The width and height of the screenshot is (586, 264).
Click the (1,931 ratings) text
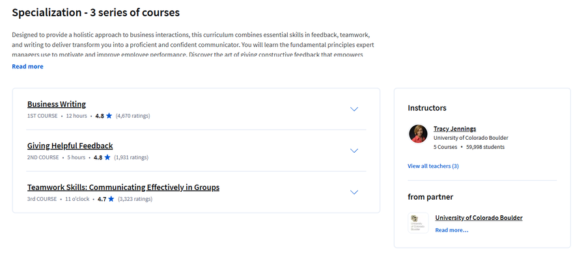(131, 157)
